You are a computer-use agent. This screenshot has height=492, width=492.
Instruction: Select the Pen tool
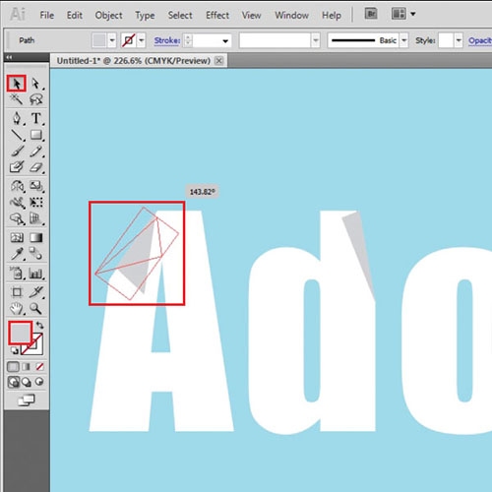[17, 118]
